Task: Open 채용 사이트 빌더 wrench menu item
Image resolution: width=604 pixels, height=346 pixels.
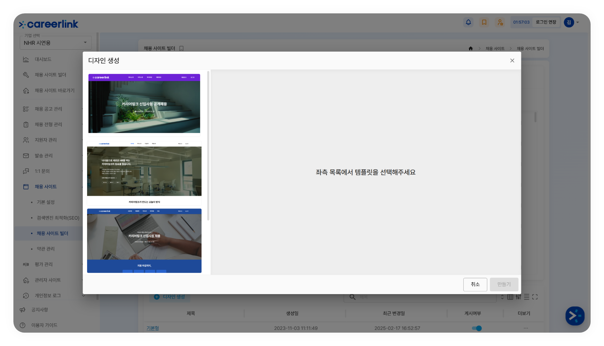Action: tap(50, 75)
